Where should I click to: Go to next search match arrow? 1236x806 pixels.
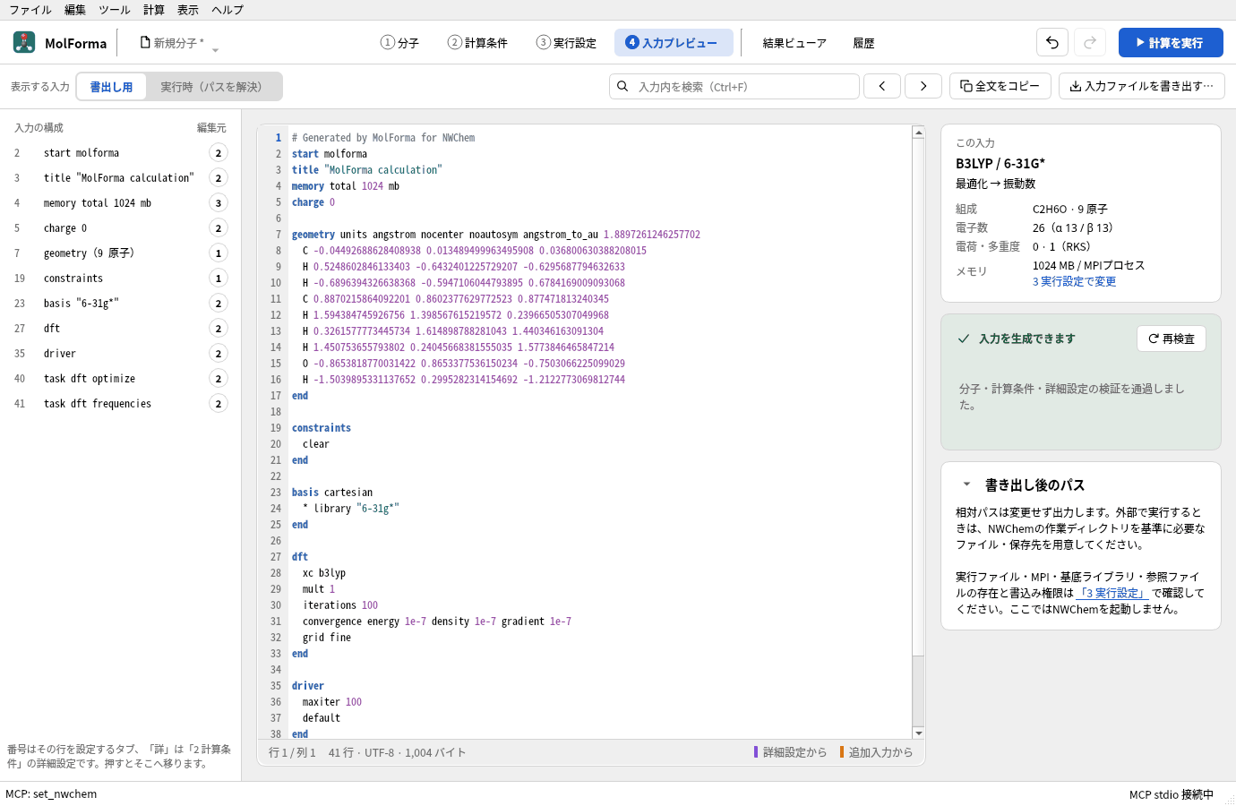923,86
